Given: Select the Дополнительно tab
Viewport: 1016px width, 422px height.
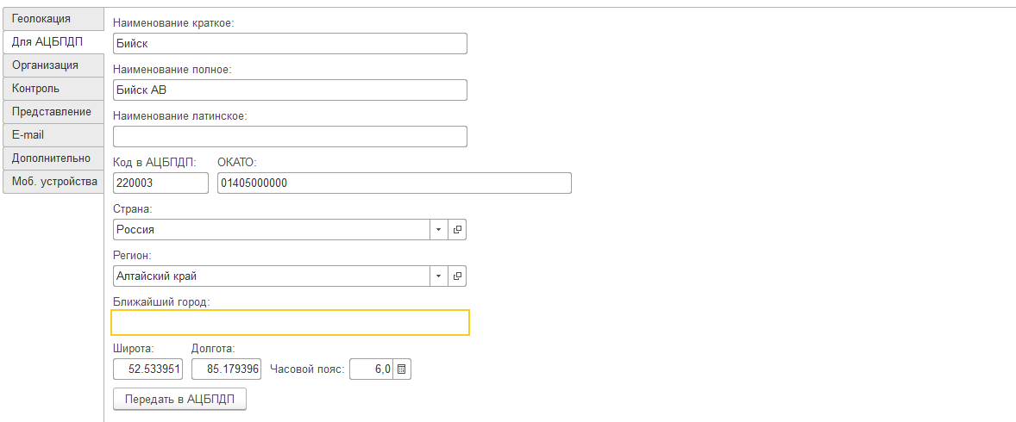Looking at the screenshot, I should pos(52,158).
